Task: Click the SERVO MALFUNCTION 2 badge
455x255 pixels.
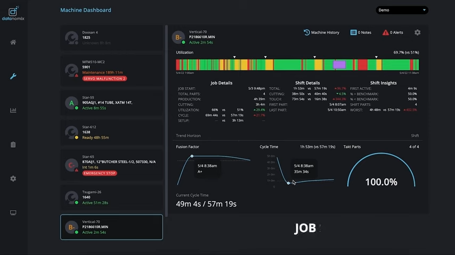Action: 104,79
